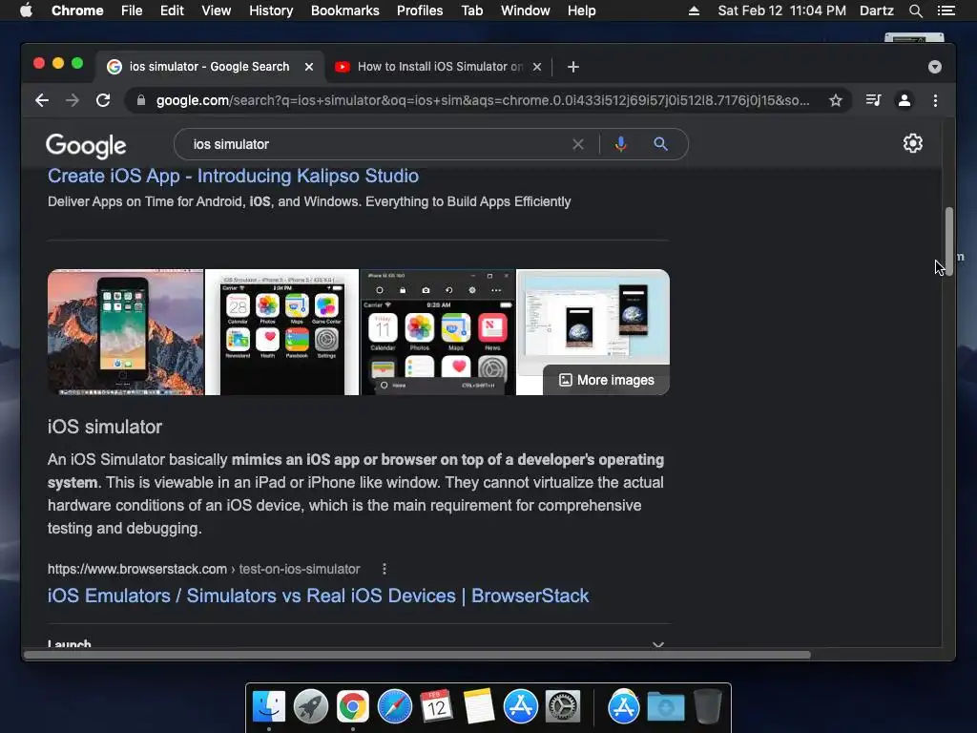Screen dimensions: 977x733
Task: Open the Trash in dock
Action: 708,706
